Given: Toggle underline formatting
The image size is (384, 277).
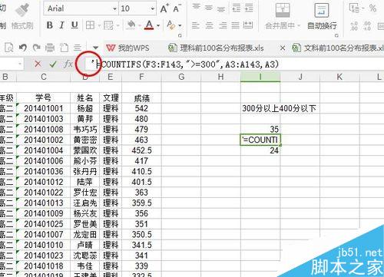Looking at the screenshot, I should (x=74, y=25).
